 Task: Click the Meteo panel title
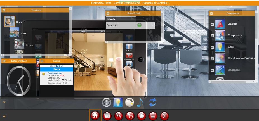point(57,61)
